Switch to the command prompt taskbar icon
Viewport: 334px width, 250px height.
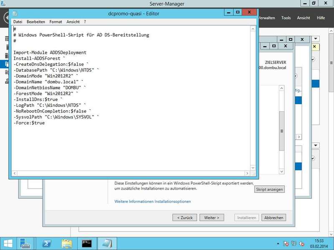tap(87, 244)
